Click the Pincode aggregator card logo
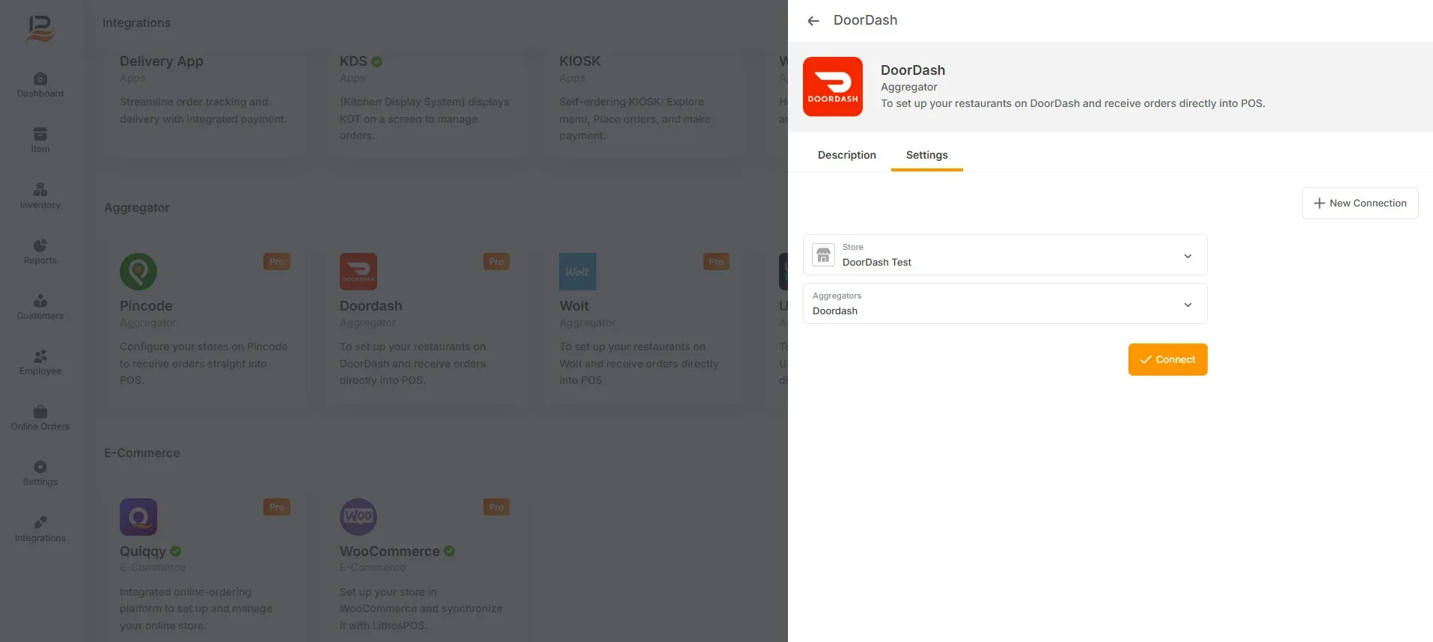 pyautogui.click(x=138, y=272)
